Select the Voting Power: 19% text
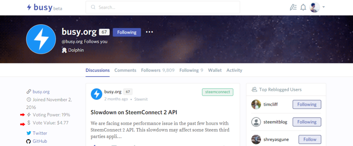 coord(51,115)
